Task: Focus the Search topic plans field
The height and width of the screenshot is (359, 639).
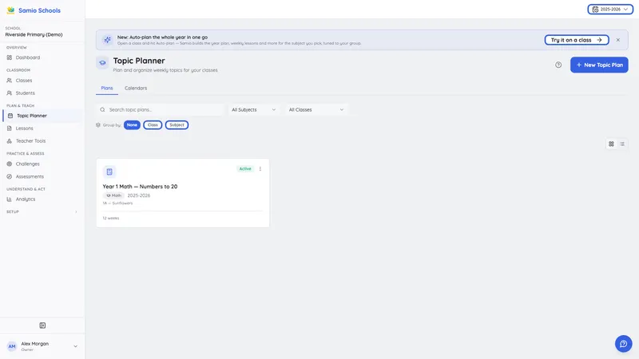Action: 161,110
